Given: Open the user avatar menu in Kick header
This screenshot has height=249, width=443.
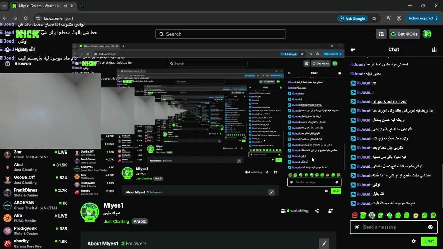Looking at the screenshot, I should [x=427, y=34].
